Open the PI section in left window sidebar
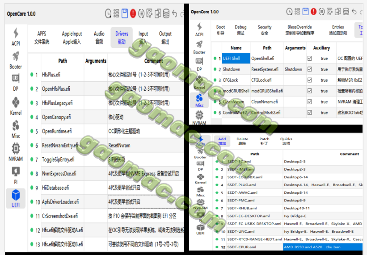367x255 pixels. (x=16, y=176)
